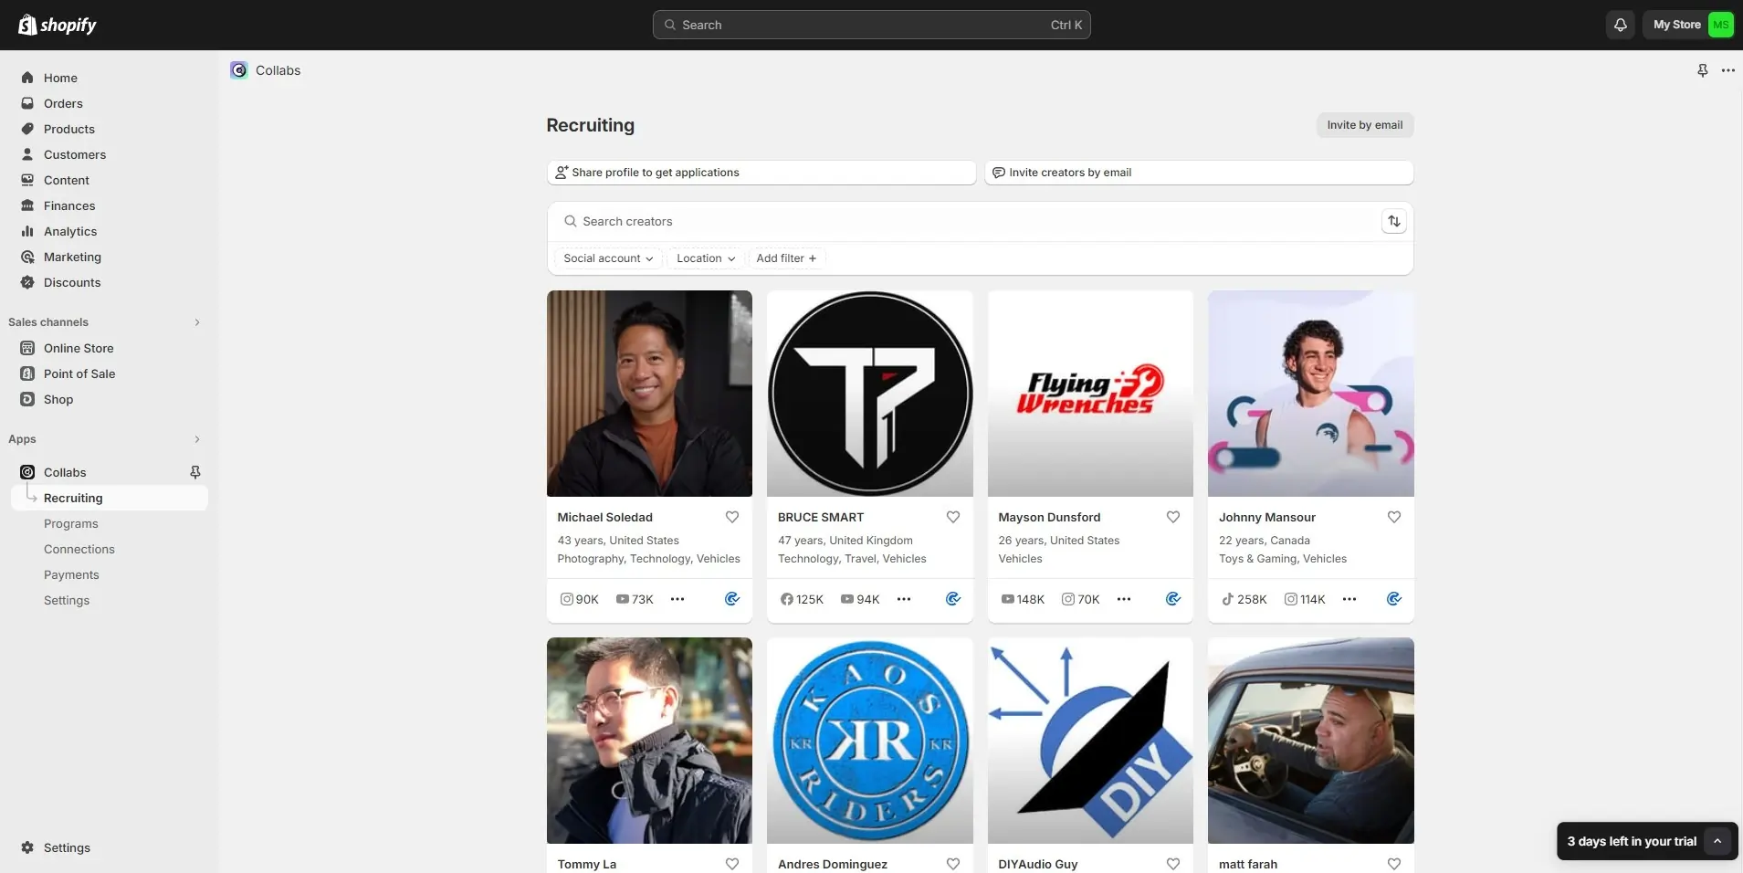Open Content in sidebar
The height and width of the screenshot is (873, 1743).
pyautogui.click(x=67, y=180)
